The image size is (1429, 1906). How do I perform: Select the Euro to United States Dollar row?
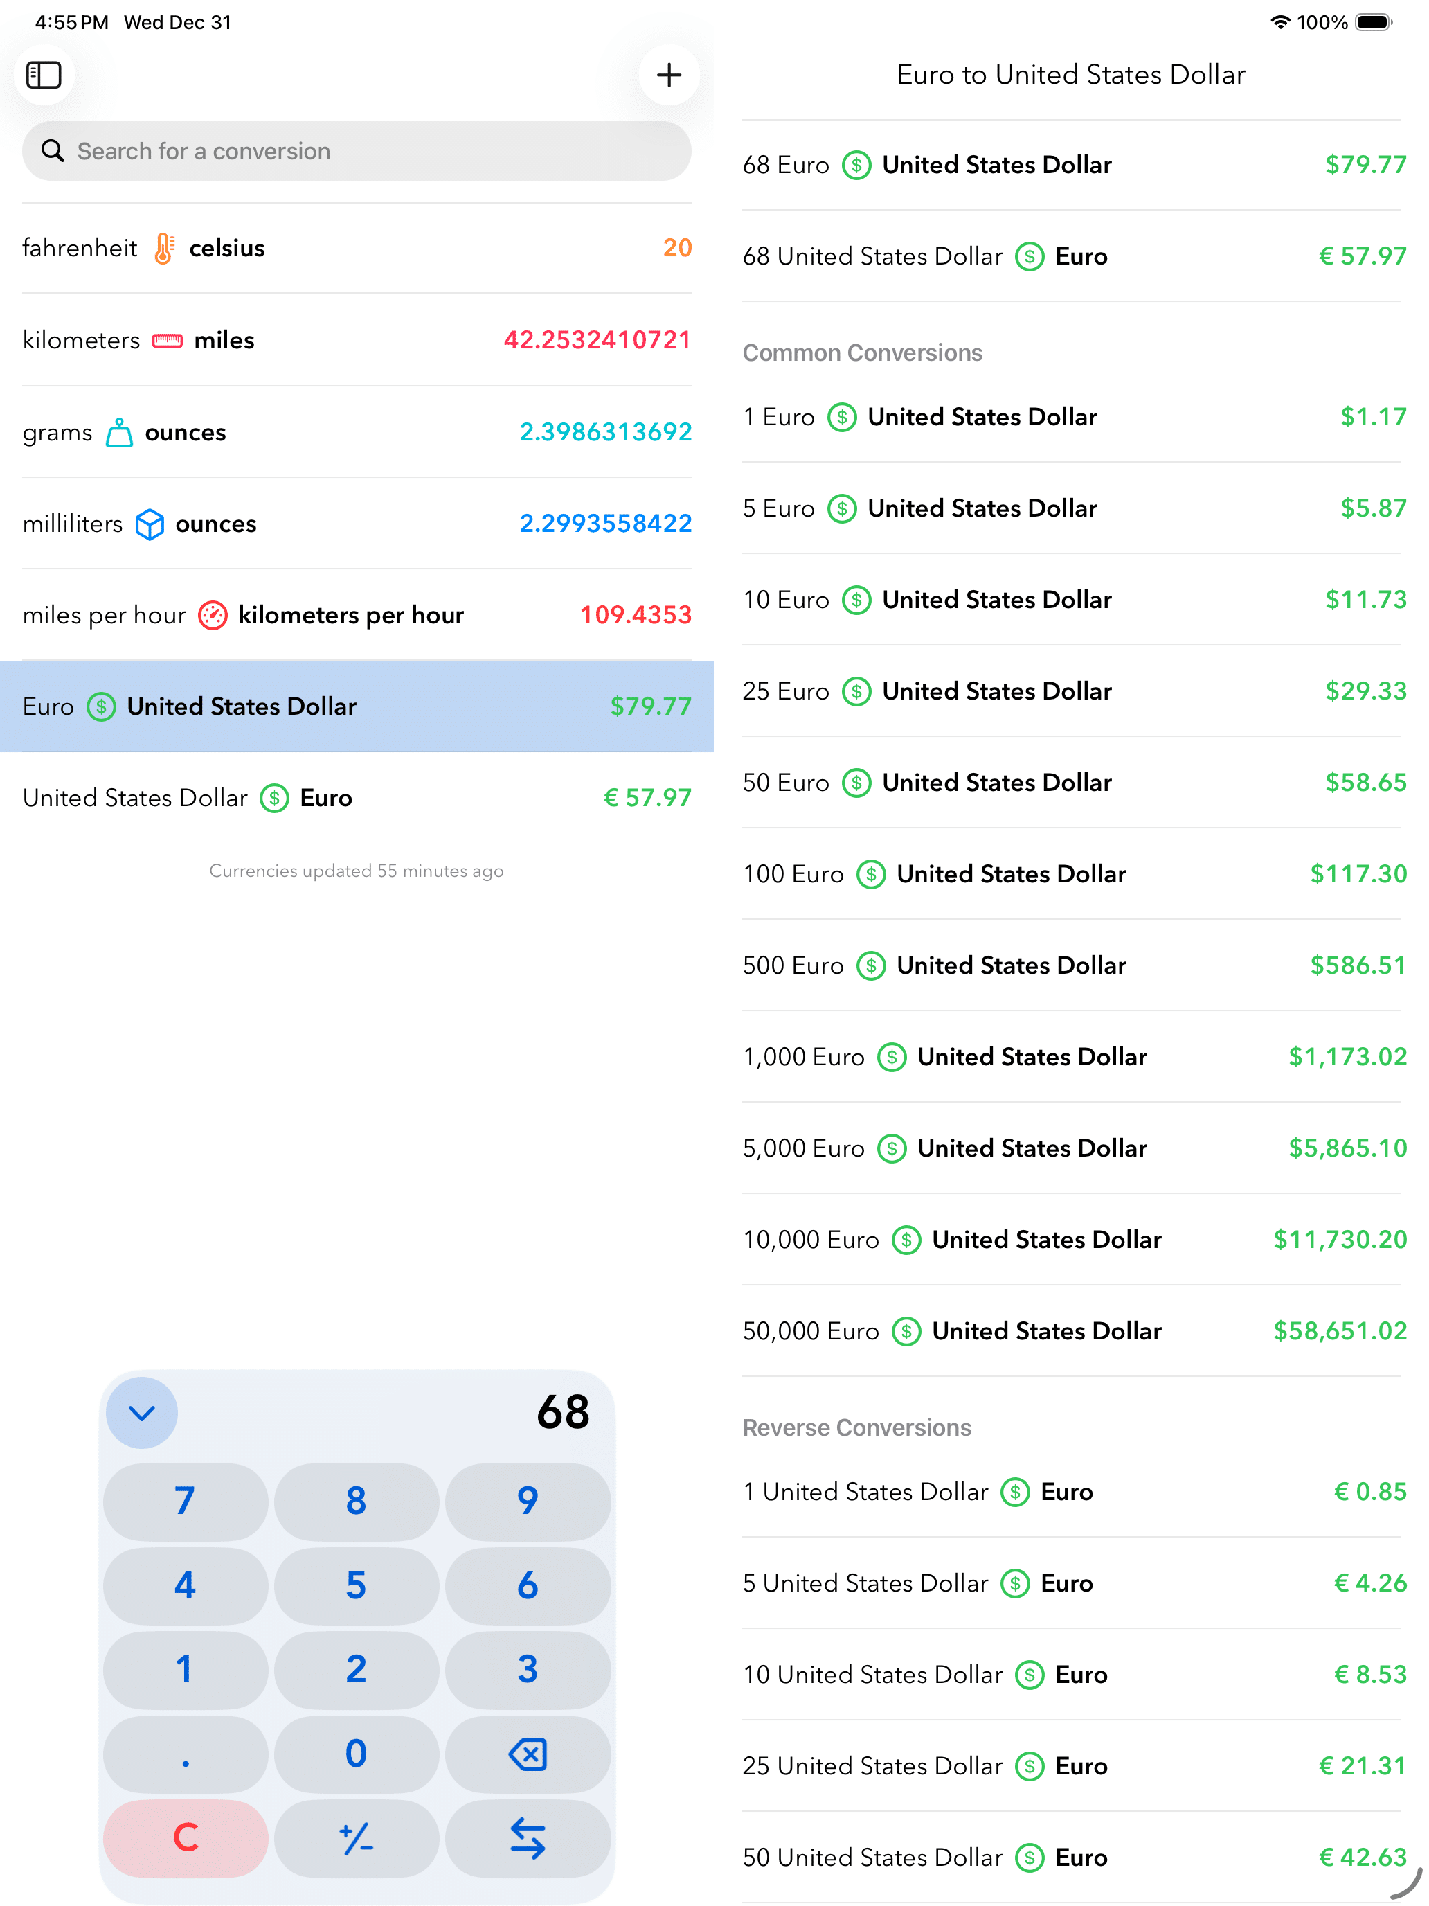click(x=357, y=706)
